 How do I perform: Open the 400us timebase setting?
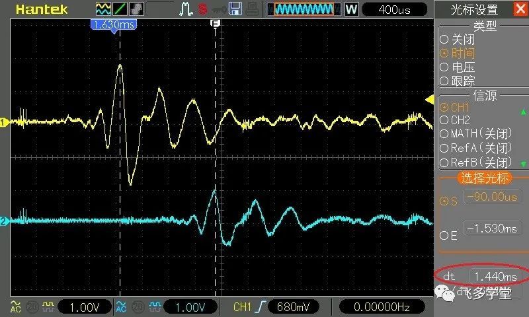[394, 9]
